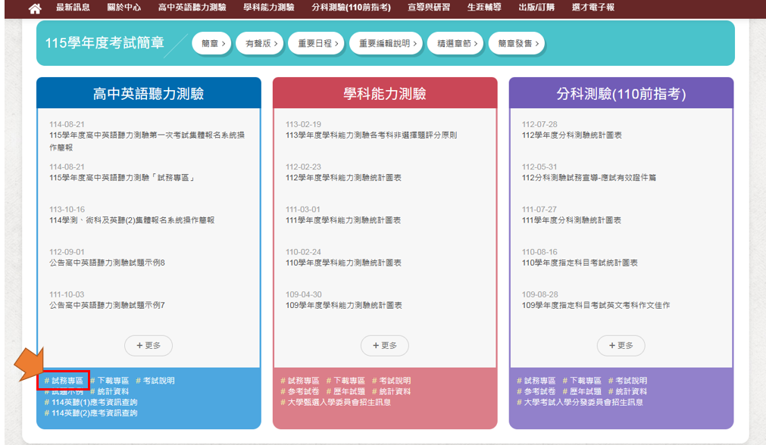Screen dimensions: 766x445
Task: Open the 重要編輯說明 button
Action: click(385, 44)
